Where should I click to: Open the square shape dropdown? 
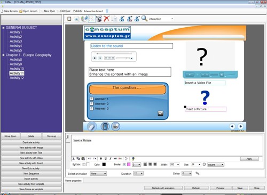216,165
